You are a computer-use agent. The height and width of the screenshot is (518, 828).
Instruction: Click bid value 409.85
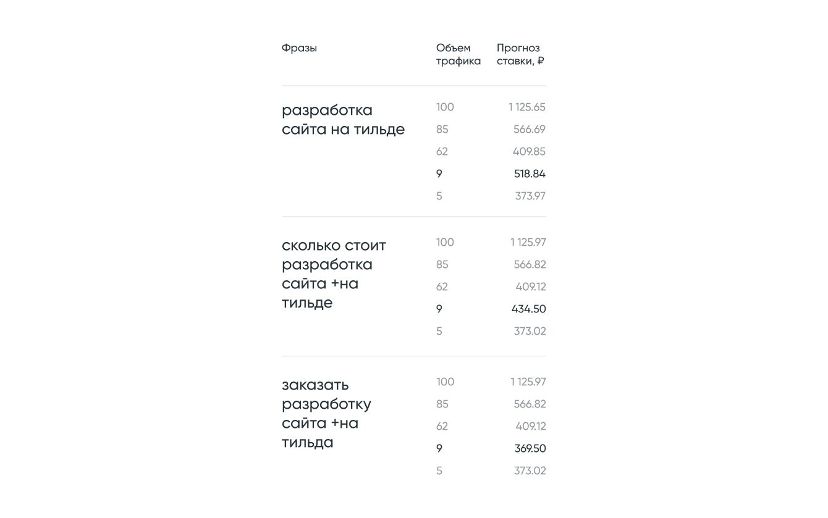529,152
